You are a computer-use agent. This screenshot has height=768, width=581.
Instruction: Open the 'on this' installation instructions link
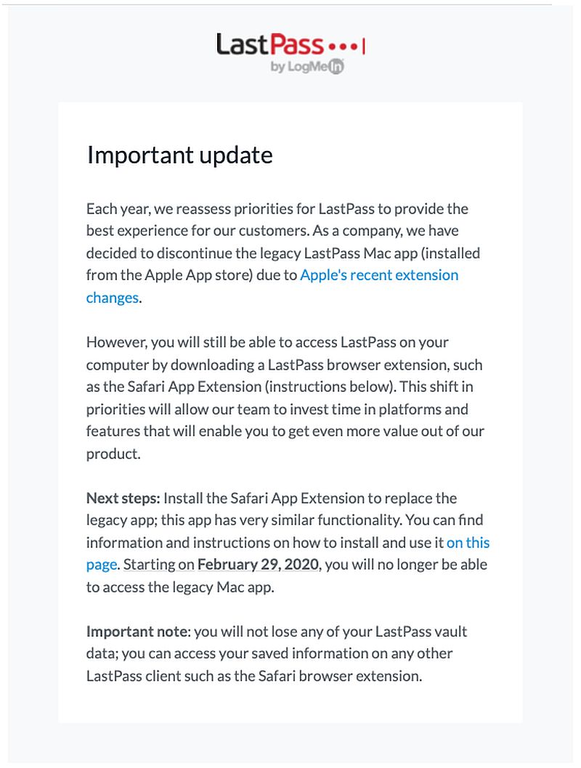[x=468, y=542]
